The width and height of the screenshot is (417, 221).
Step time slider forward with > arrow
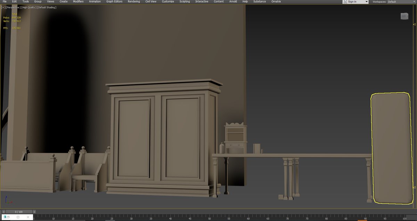(34, 212)
